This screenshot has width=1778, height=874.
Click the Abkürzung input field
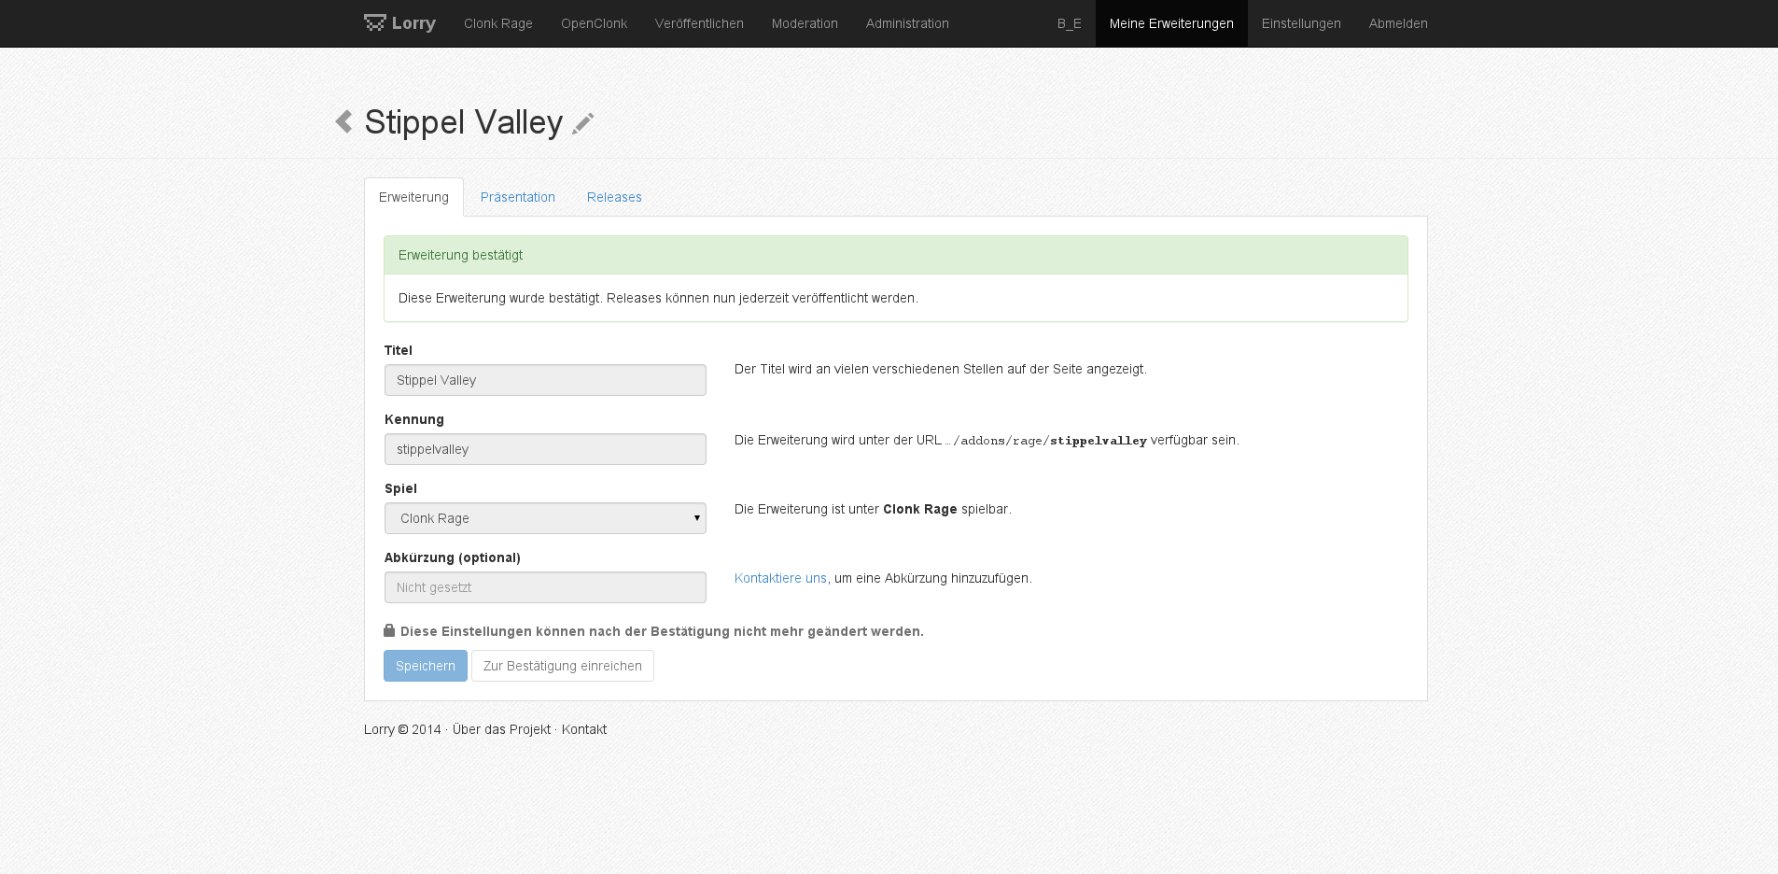coord(545,587)
